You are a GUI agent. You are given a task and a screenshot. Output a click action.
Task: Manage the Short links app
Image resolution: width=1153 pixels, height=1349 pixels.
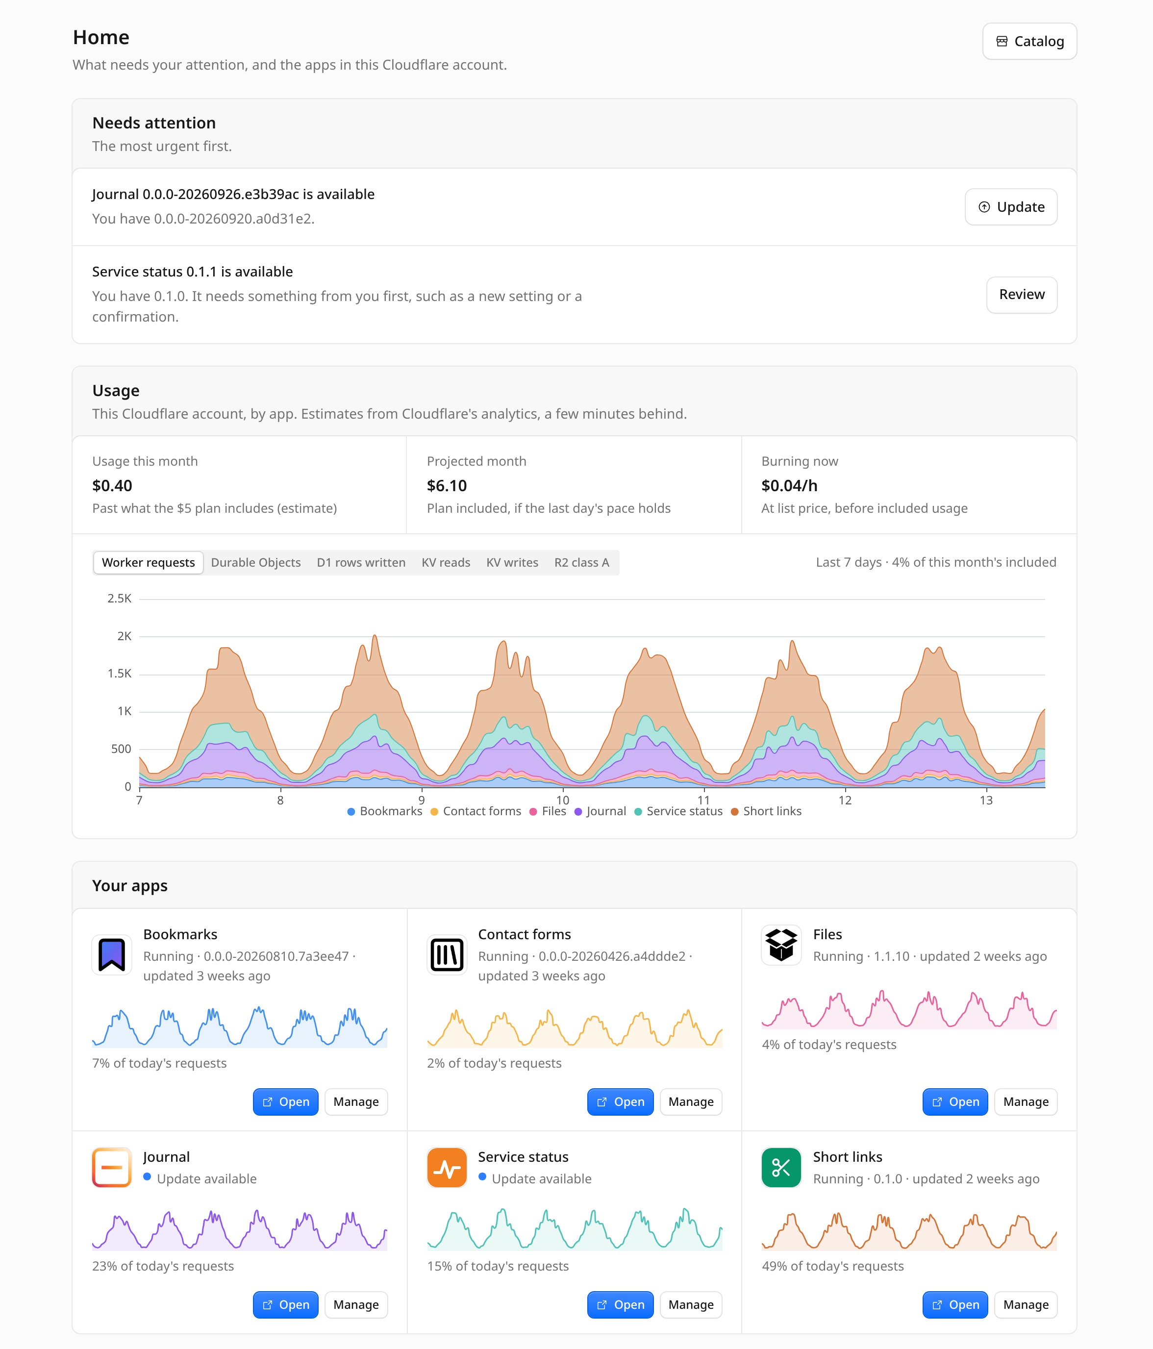pyautogui.click(x=1026, y=1305)
